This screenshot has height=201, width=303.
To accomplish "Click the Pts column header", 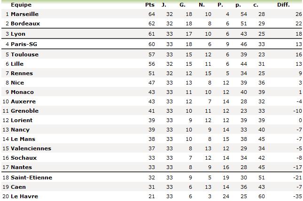I will (x=150, y=5).
